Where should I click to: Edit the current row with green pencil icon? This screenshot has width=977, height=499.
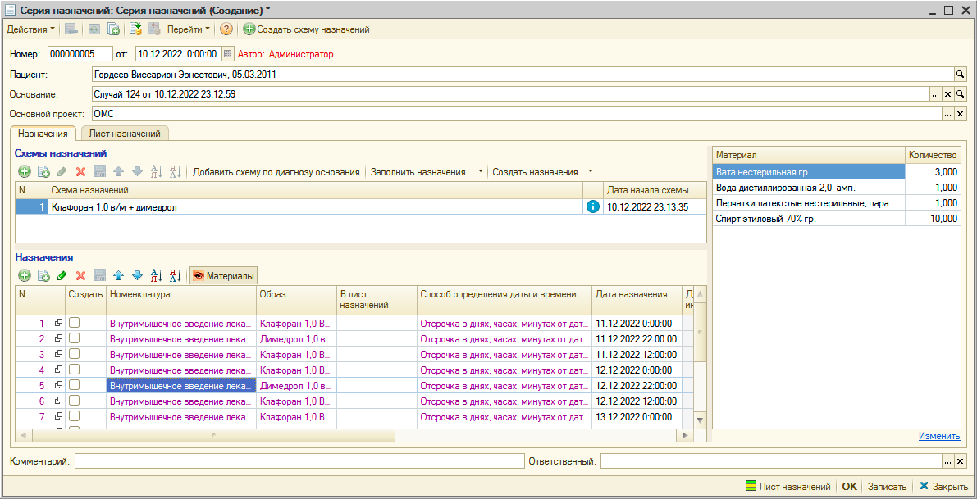pos(62,276)
